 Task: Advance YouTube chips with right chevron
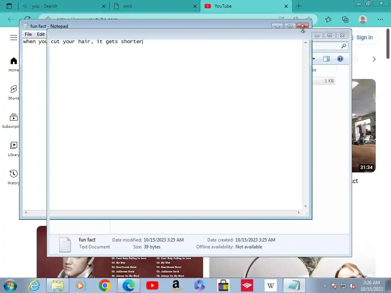click(x=374, y=59)
